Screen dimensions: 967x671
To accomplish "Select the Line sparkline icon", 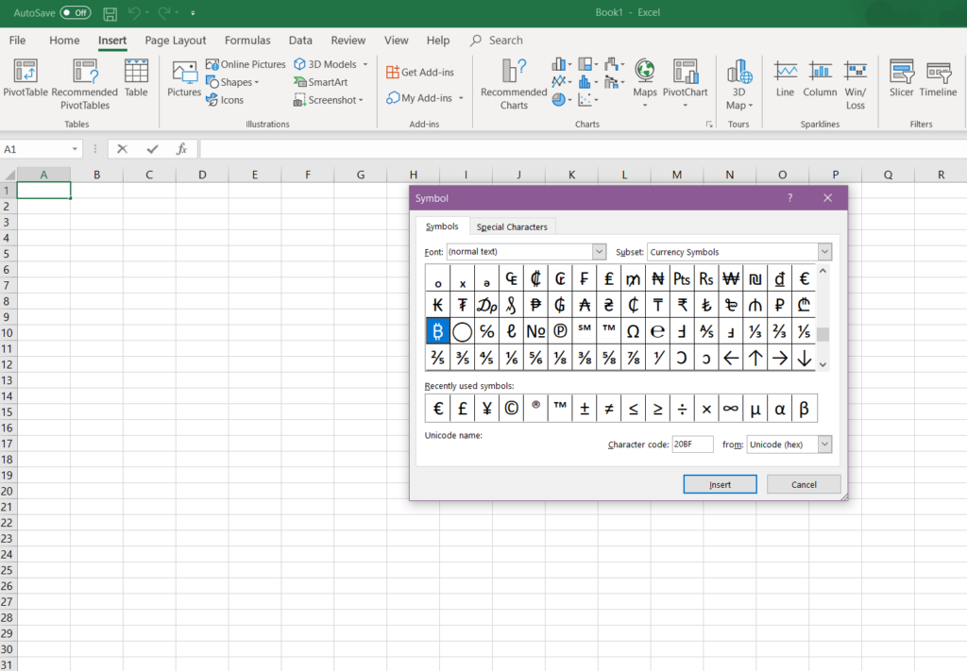I will tap(785, 73).
